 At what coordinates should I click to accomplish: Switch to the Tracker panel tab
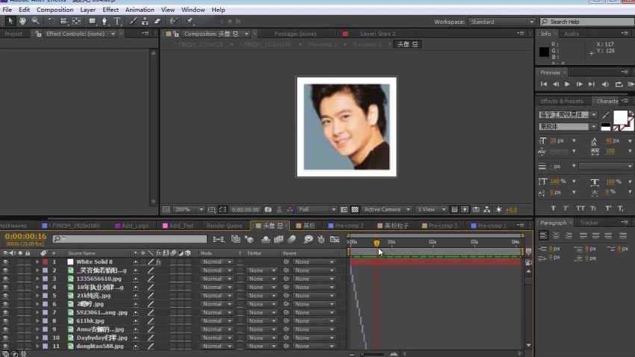[x=589, y=223]
